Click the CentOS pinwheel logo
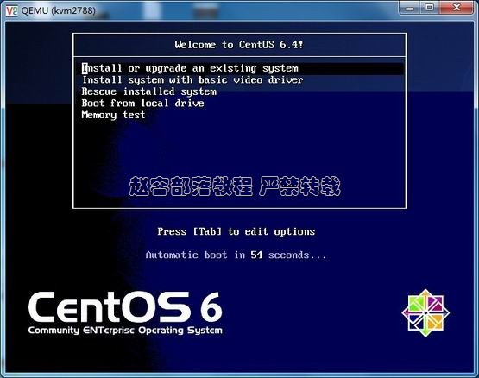This screenshot has height=378, width=479. (425, 313)
